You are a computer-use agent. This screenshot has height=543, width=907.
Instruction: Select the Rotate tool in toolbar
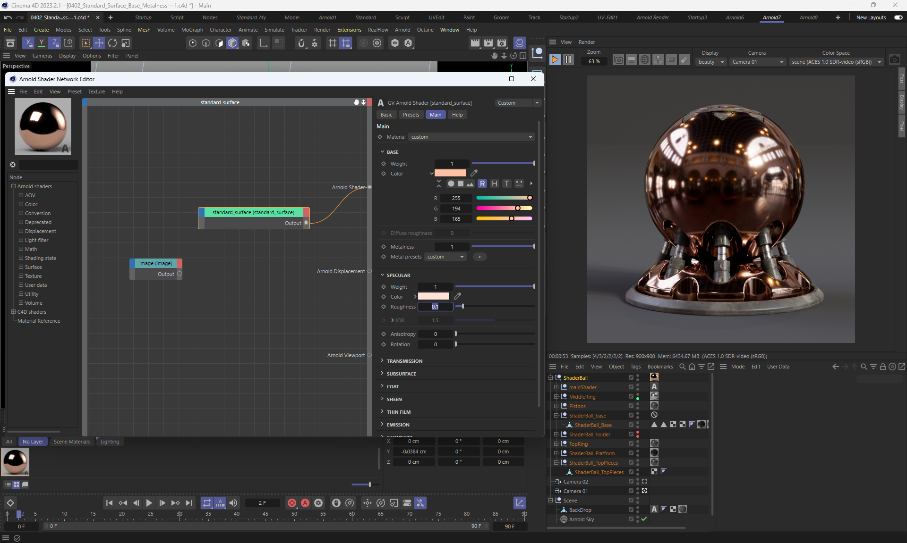click(112, 43)
